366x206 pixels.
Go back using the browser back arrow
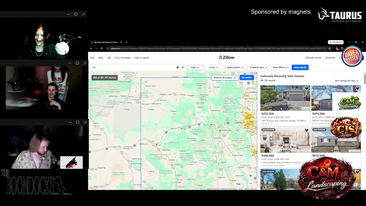pos(91,48)
